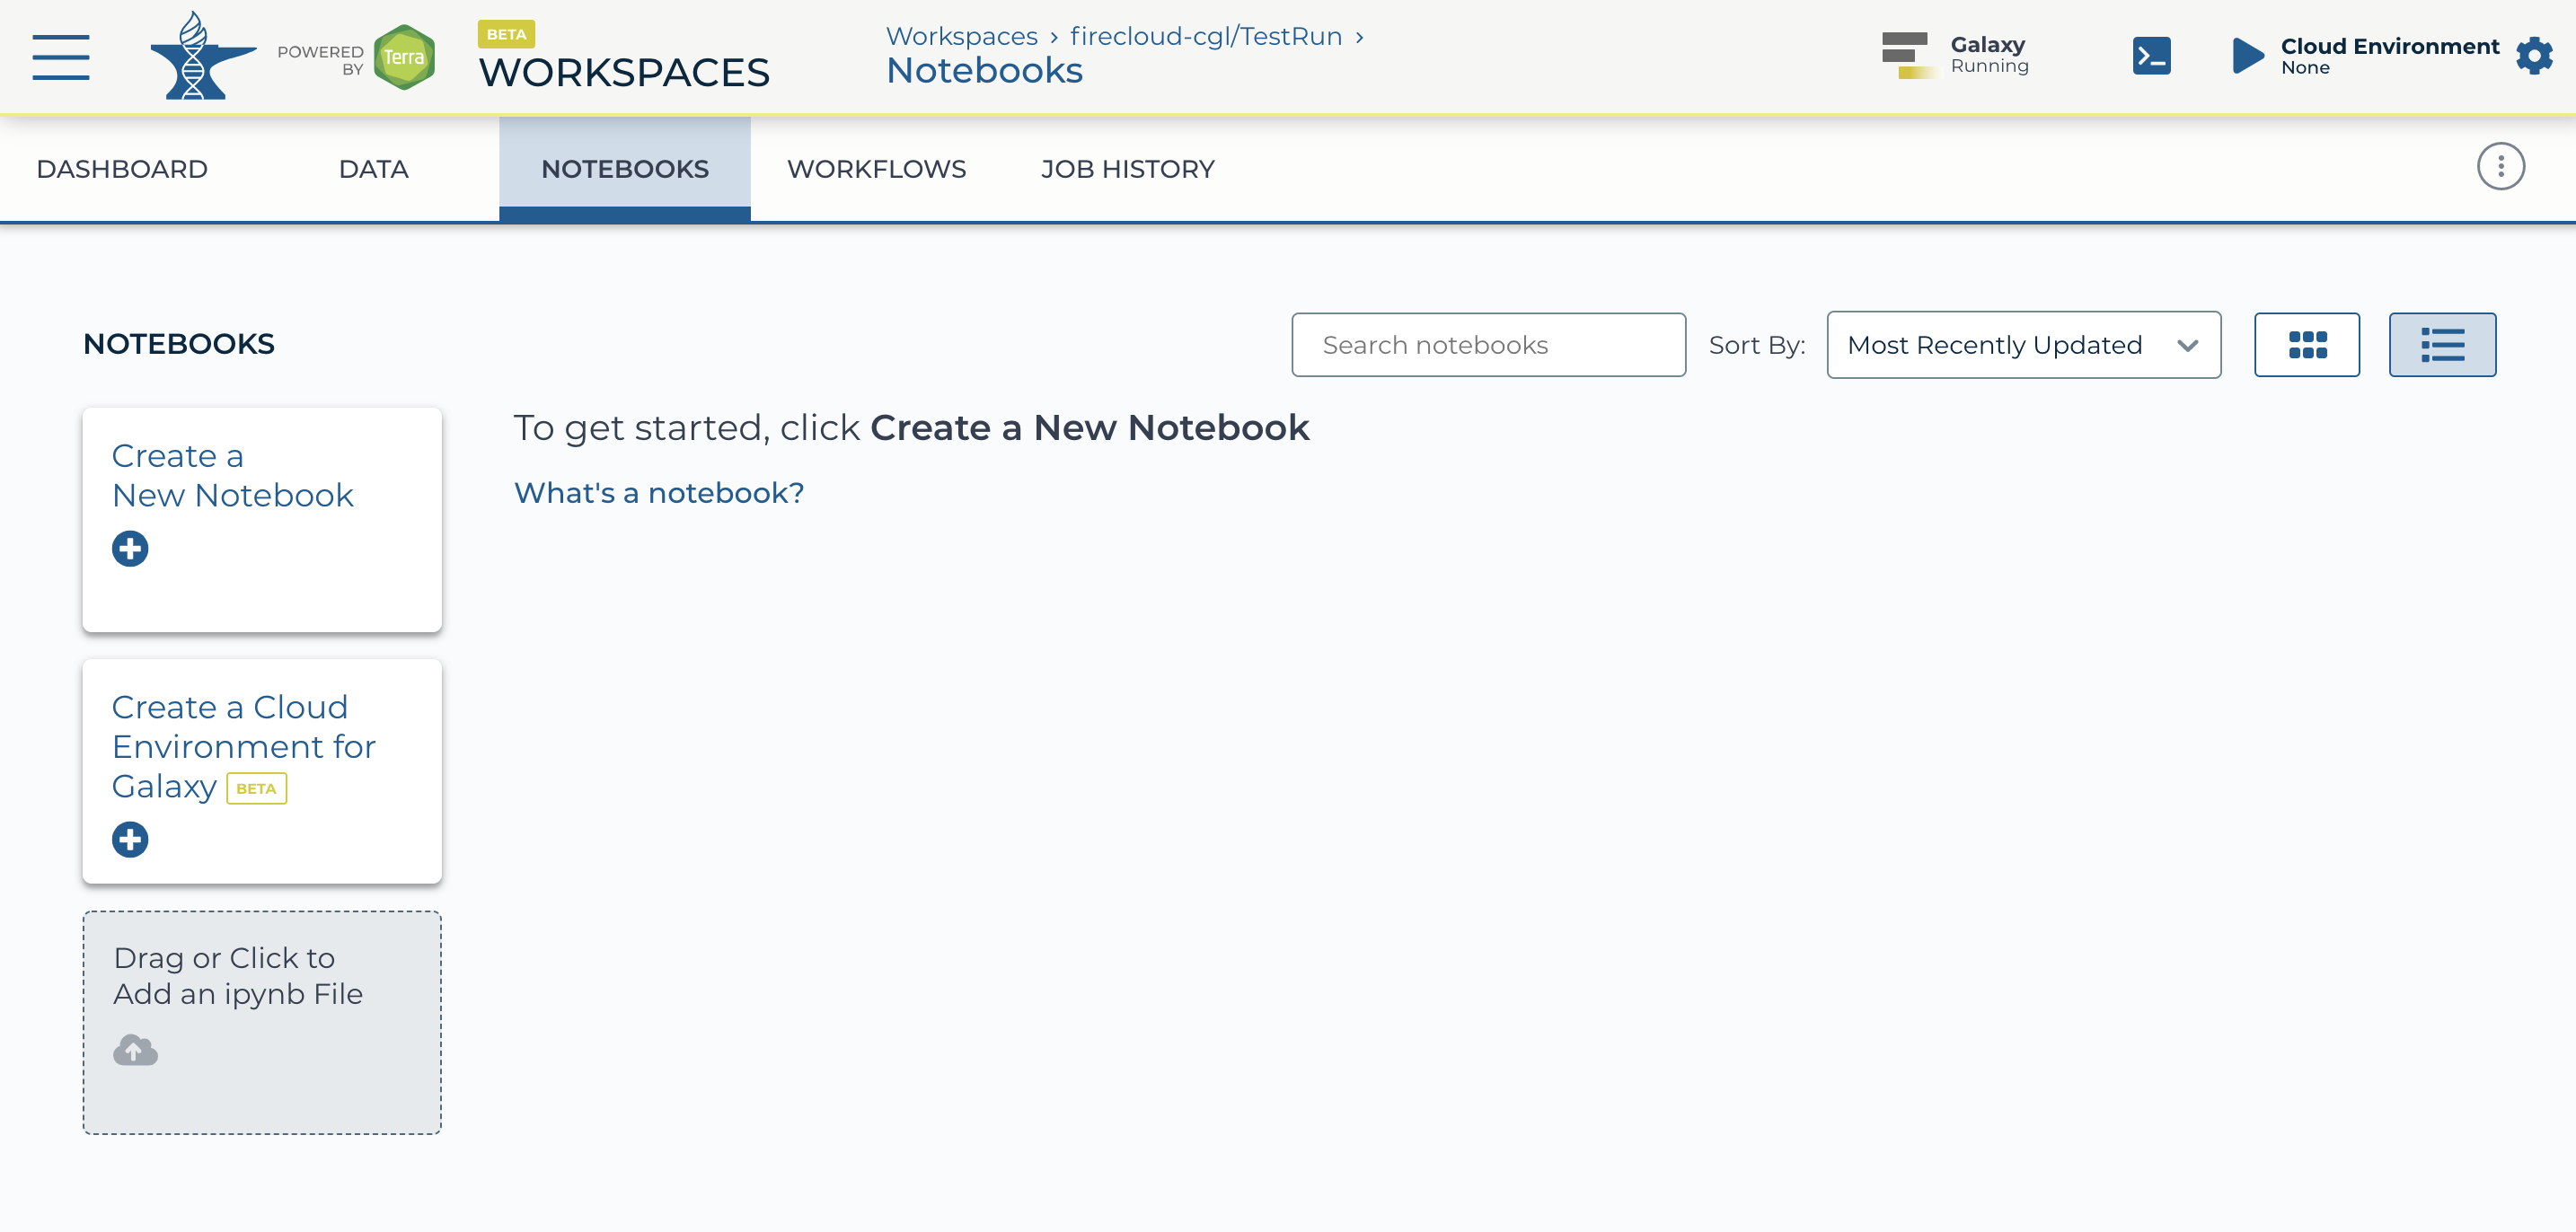This screenshot has height=1232, width=2576.
Task: Open the Job History tab
Action: 1127,169
